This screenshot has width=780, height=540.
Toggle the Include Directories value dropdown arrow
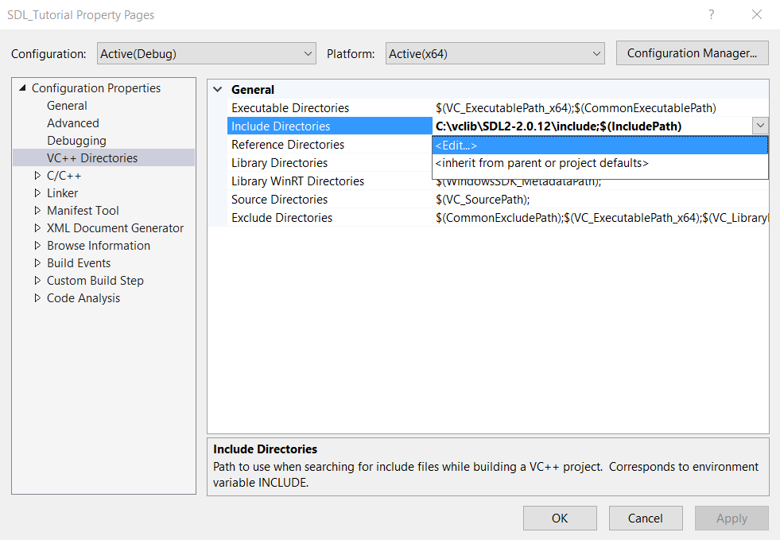760,126
